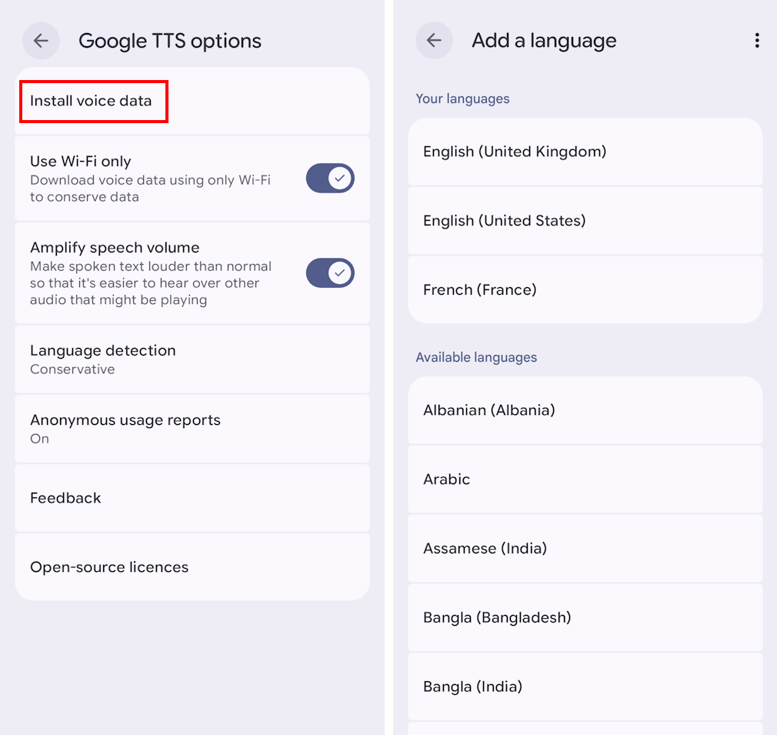Select Assamese (India) language
The height and width of the screenshot is (735, 777).
pos(585,548)
